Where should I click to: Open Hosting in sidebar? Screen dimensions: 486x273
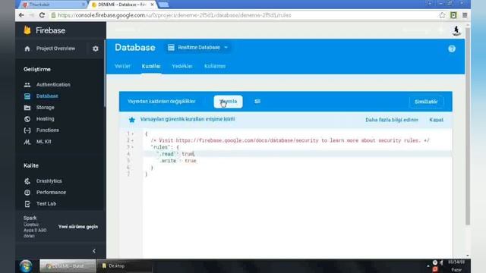pyautogui.click(x=46, y=119)
